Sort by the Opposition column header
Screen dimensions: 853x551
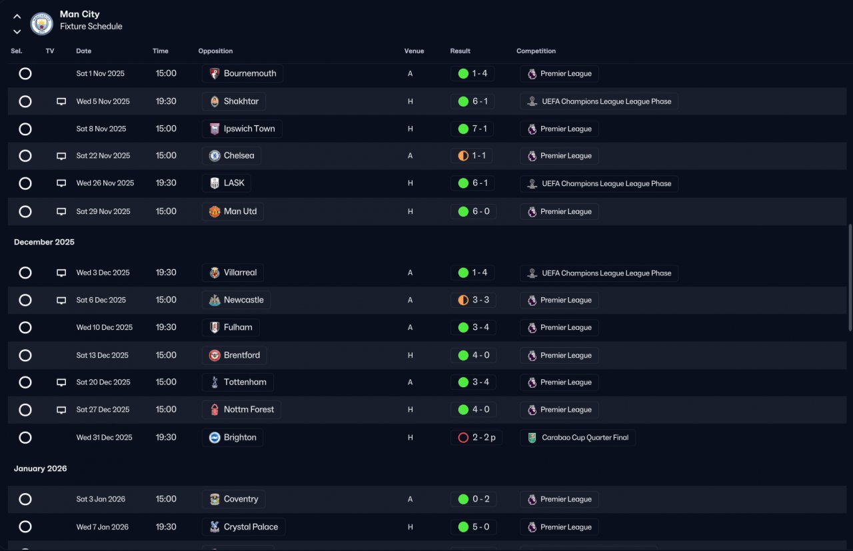click(215, 51)
